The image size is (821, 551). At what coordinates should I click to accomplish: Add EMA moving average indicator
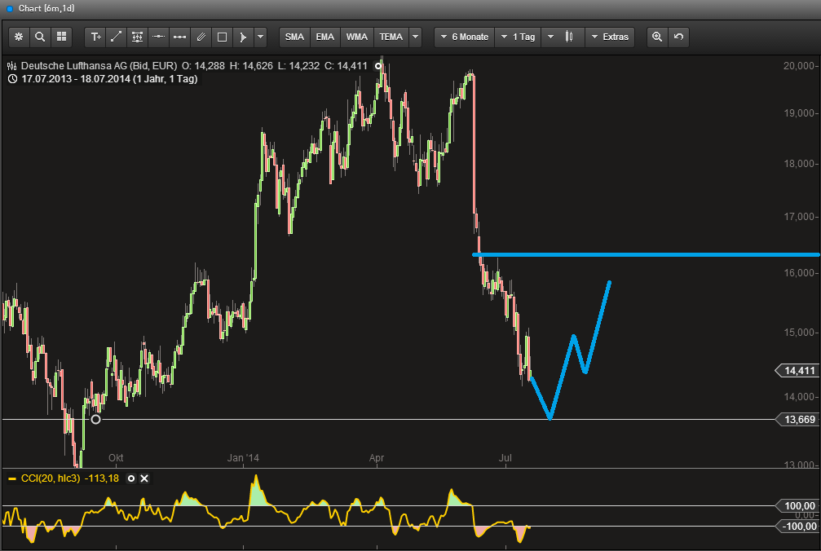pos(325,37)
